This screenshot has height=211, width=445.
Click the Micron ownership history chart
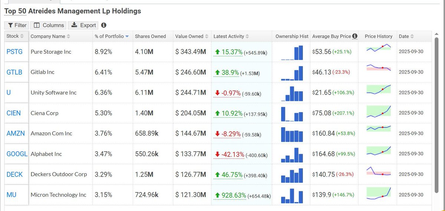coord(292,195)
